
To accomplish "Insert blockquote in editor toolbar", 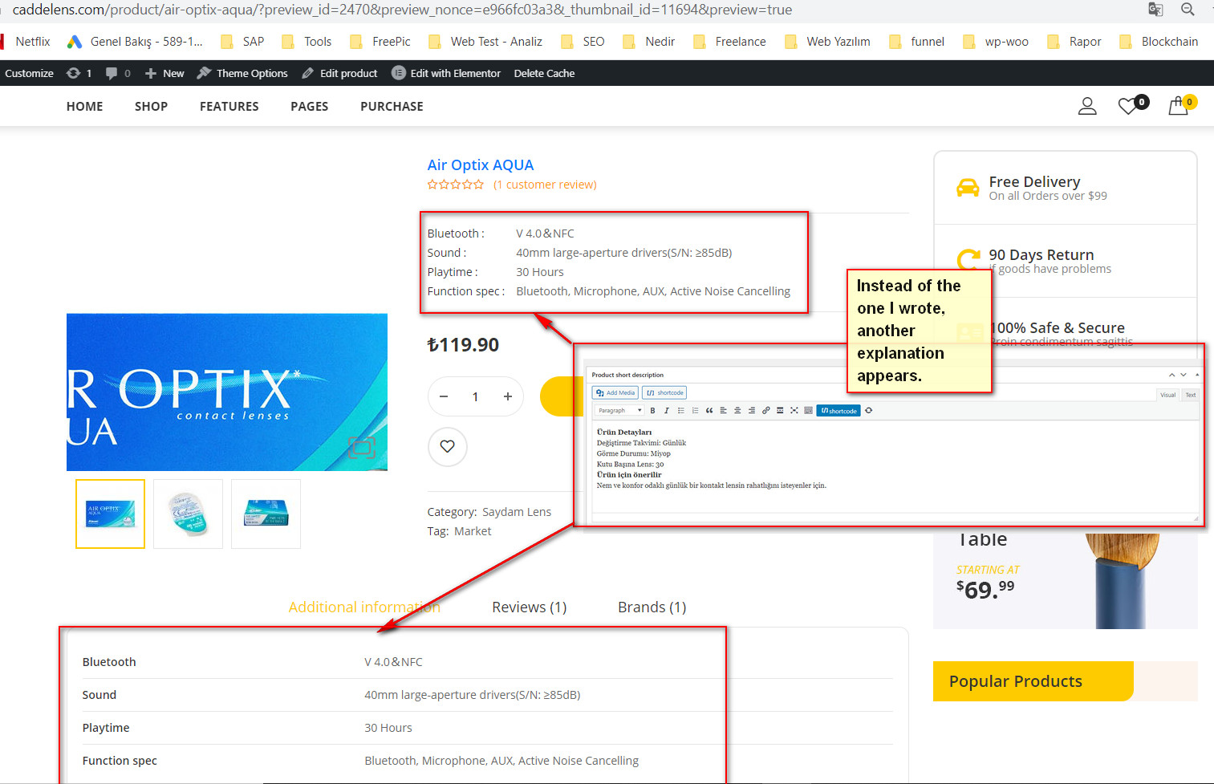I will pos(709,410).
